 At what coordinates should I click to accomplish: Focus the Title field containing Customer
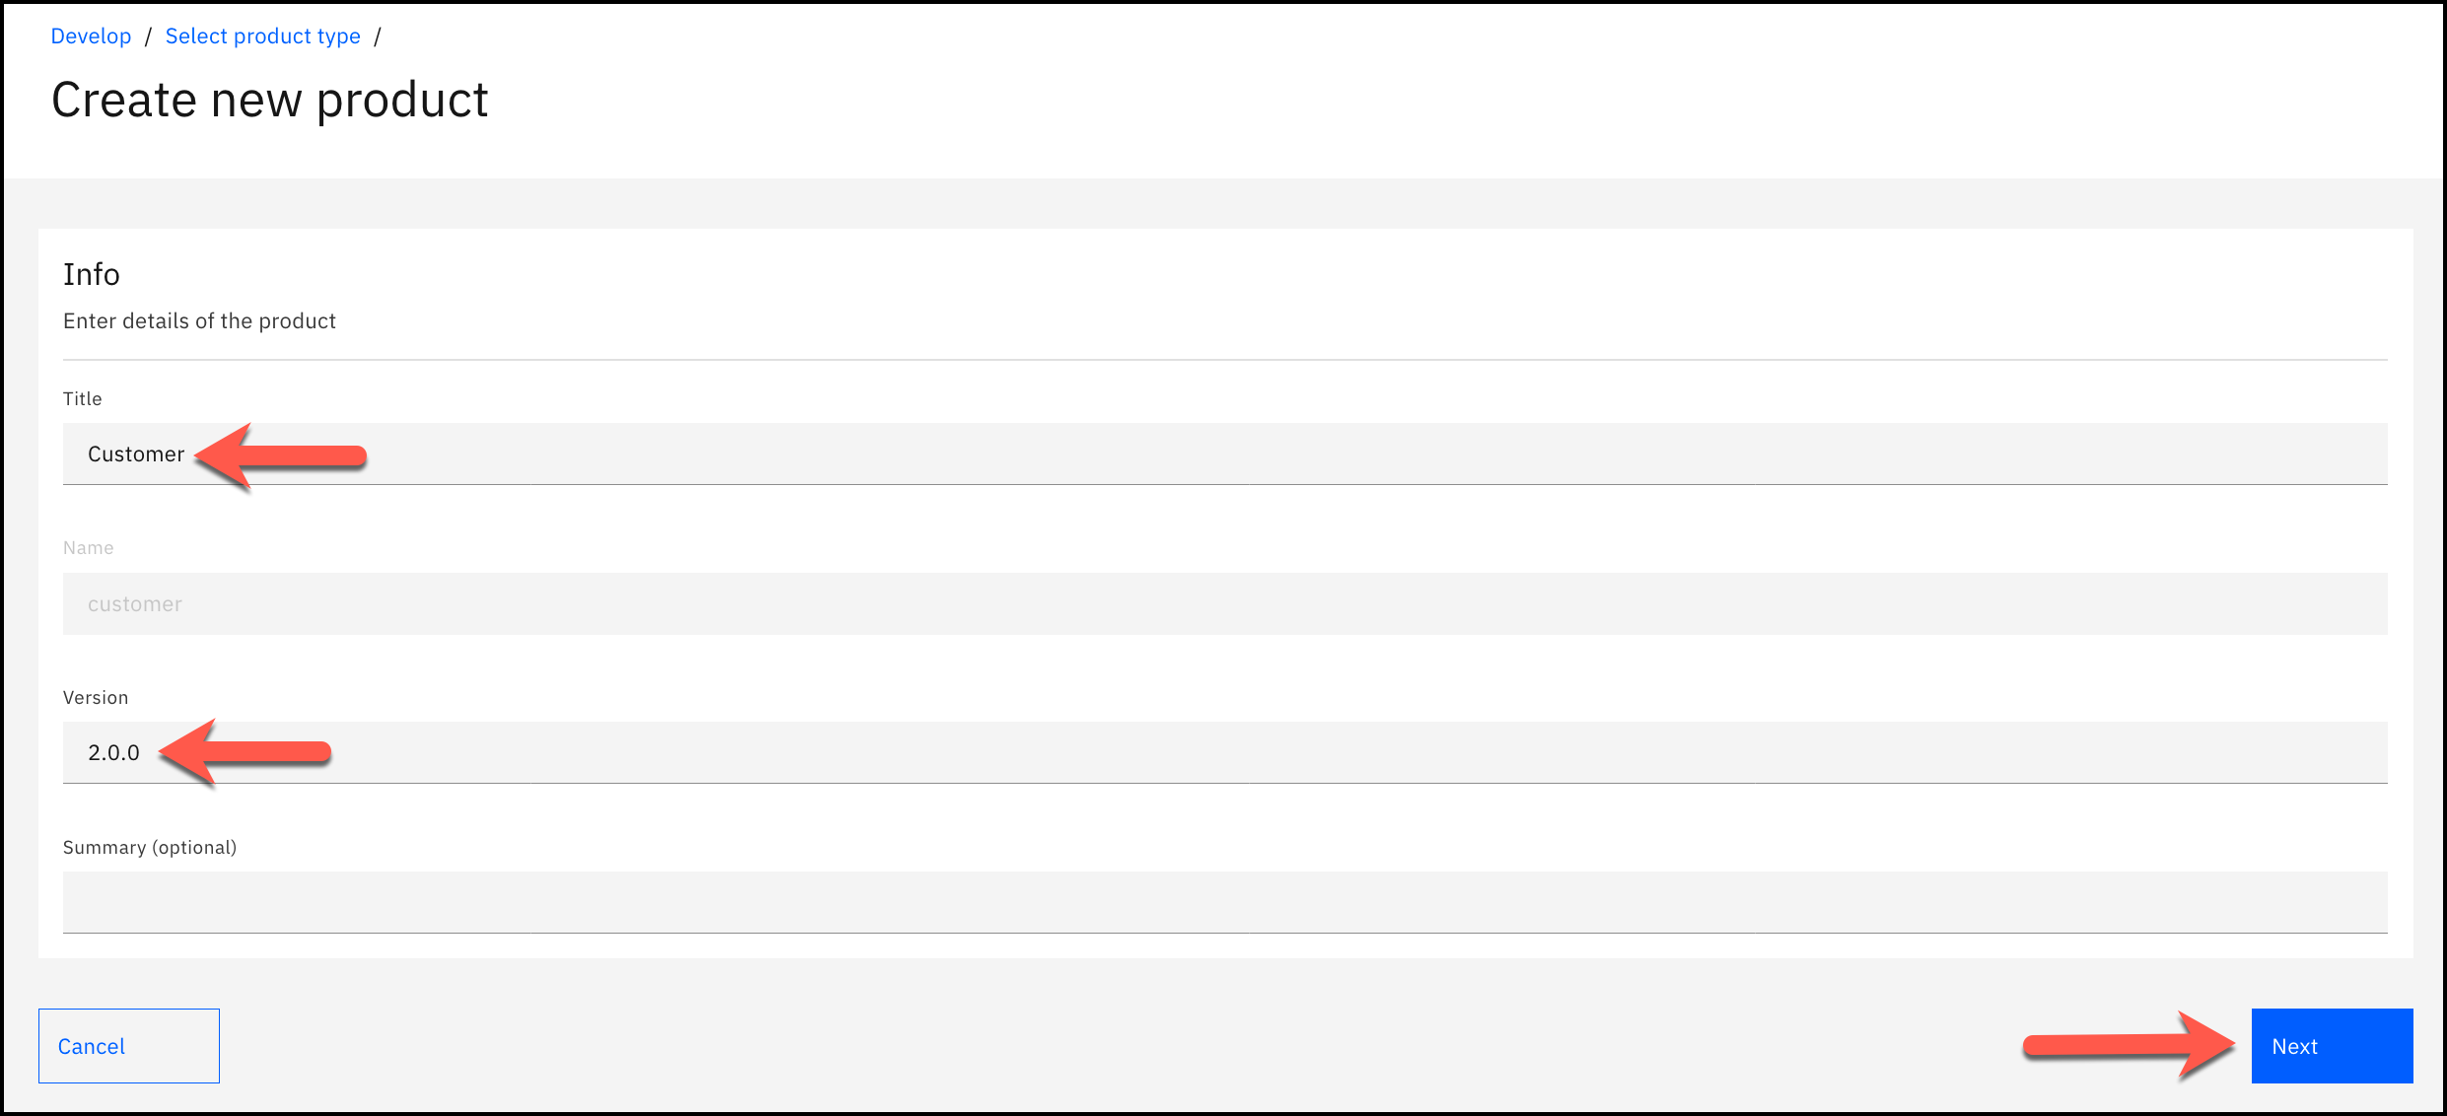[1223, 453]
